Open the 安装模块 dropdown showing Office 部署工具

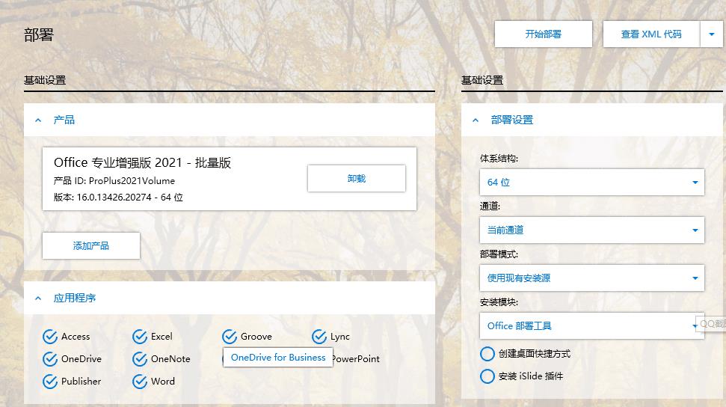(591, 326)
